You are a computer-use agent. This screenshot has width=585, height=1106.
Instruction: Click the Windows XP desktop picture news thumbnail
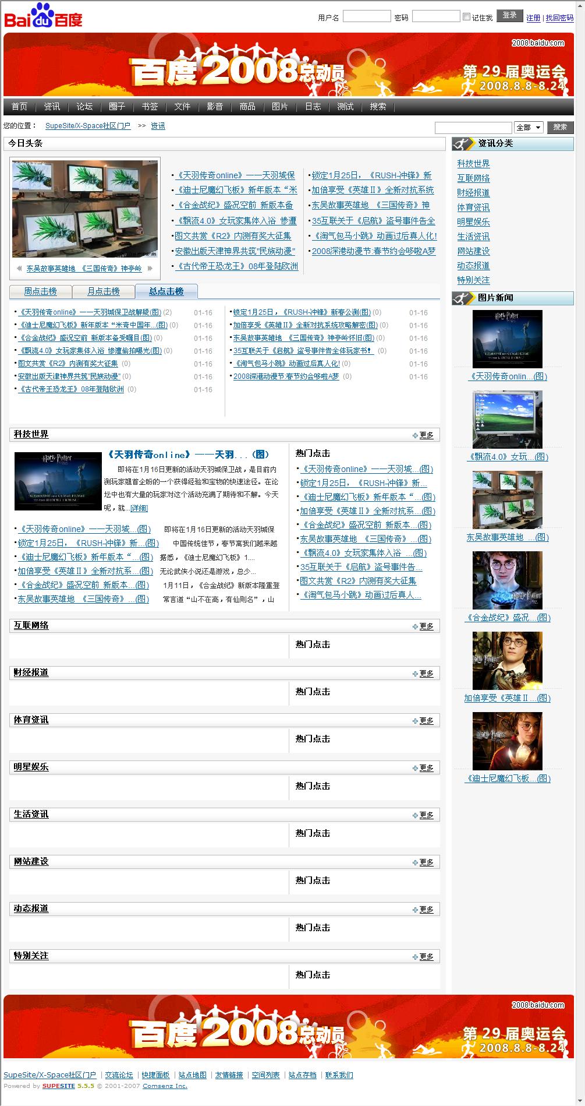(508, 420)
